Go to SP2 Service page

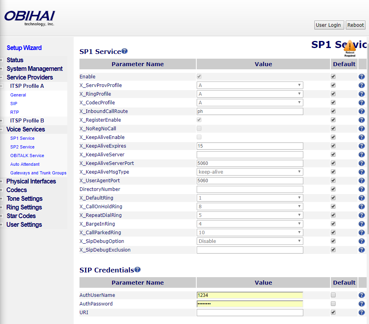tap(22, 147)
